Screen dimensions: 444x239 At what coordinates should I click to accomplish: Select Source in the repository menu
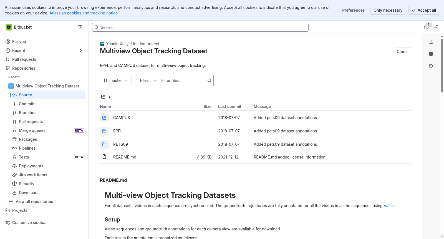click(48, 95)
